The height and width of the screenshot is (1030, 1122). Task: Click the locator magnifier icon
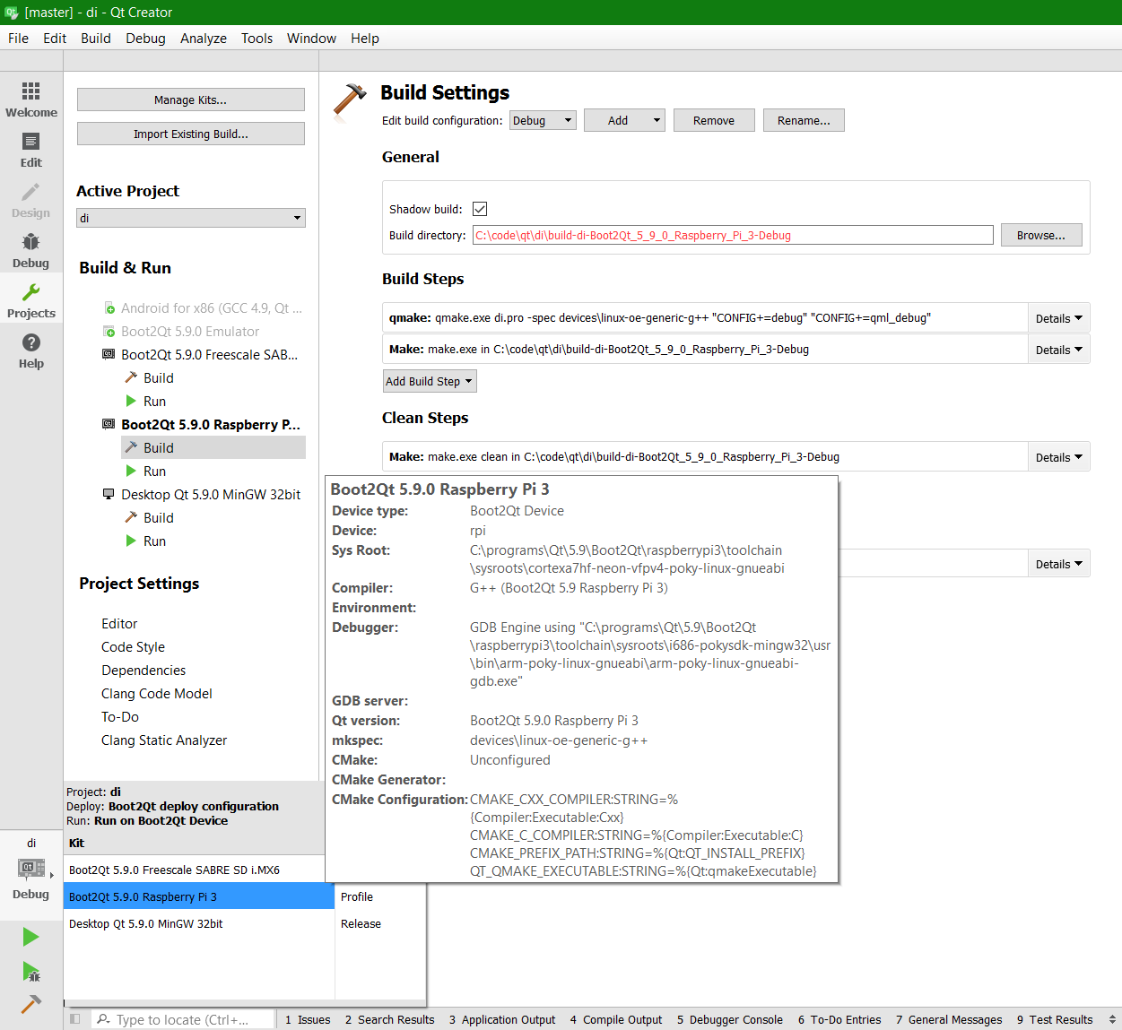[104, 1019]
